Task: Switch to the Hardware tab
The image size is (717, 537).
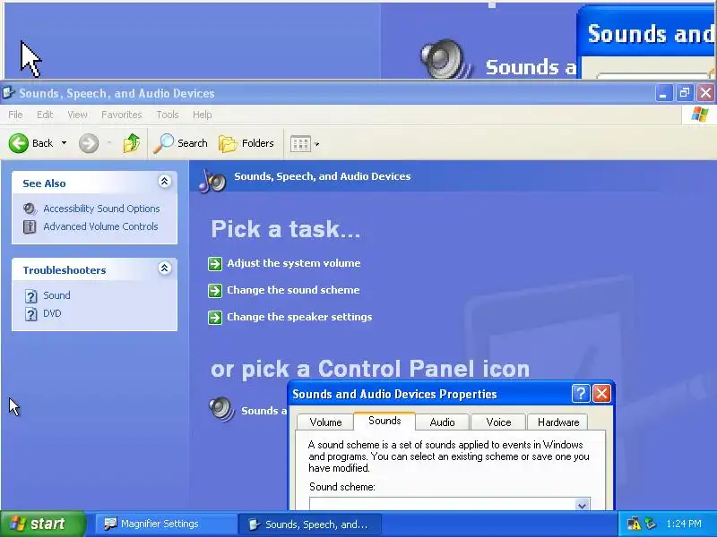Action: pos(558,422)
